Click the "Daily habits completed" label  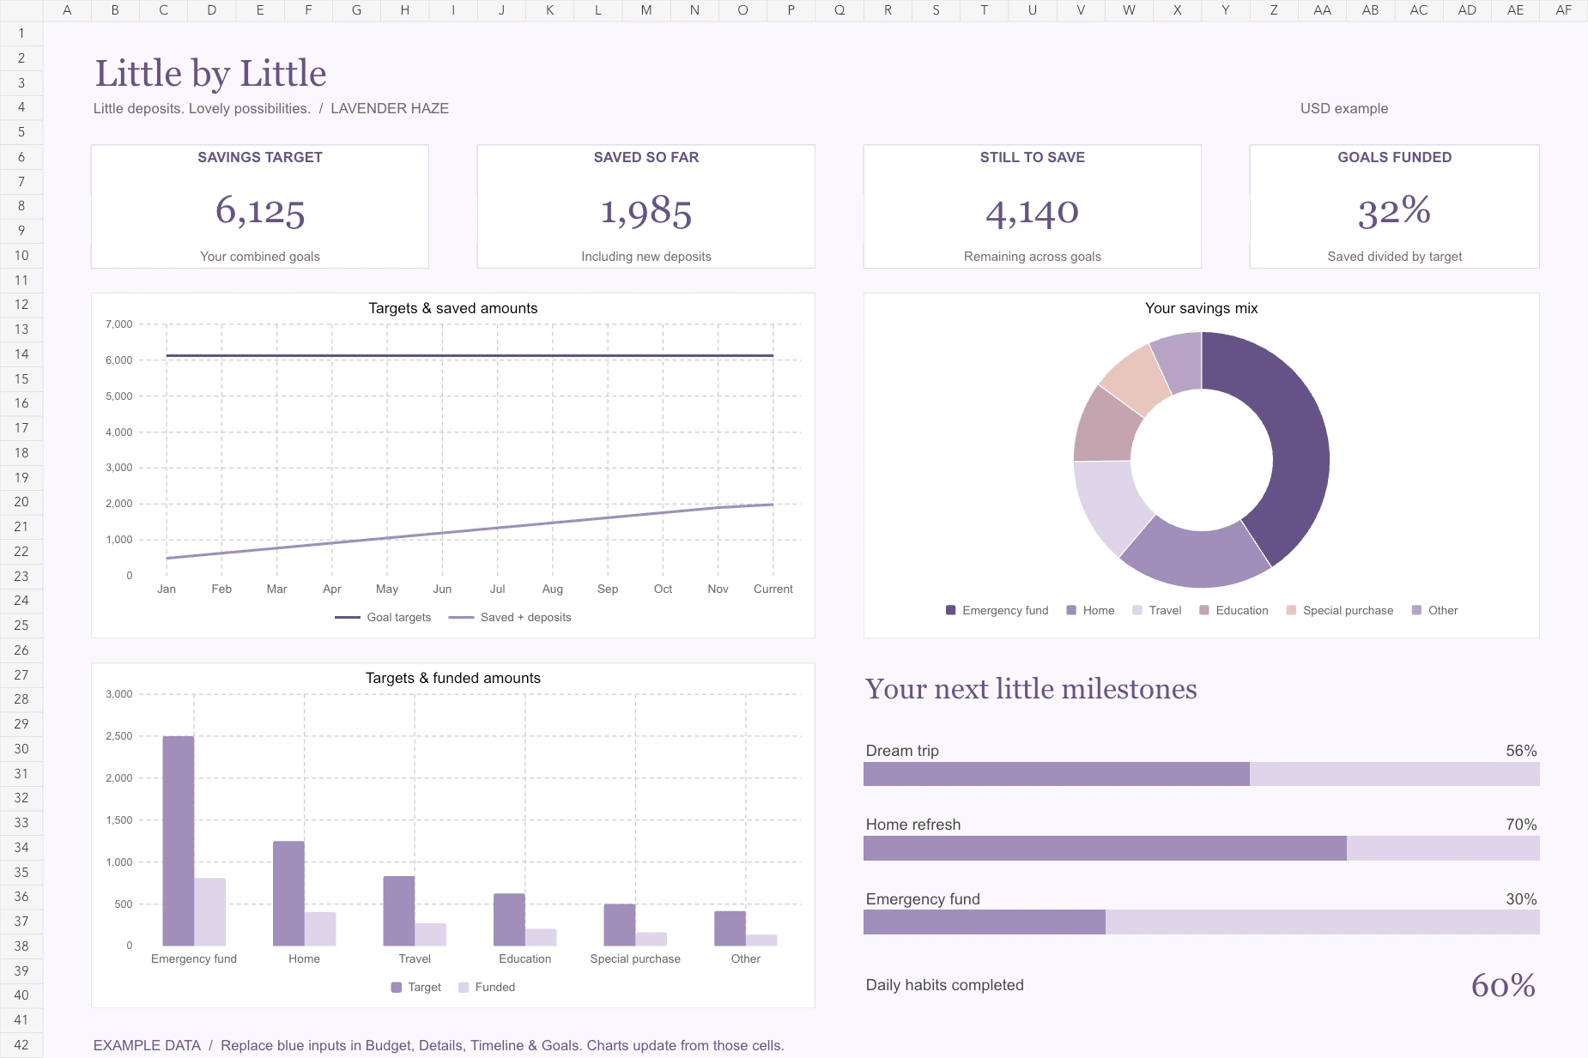coord(944,985)
